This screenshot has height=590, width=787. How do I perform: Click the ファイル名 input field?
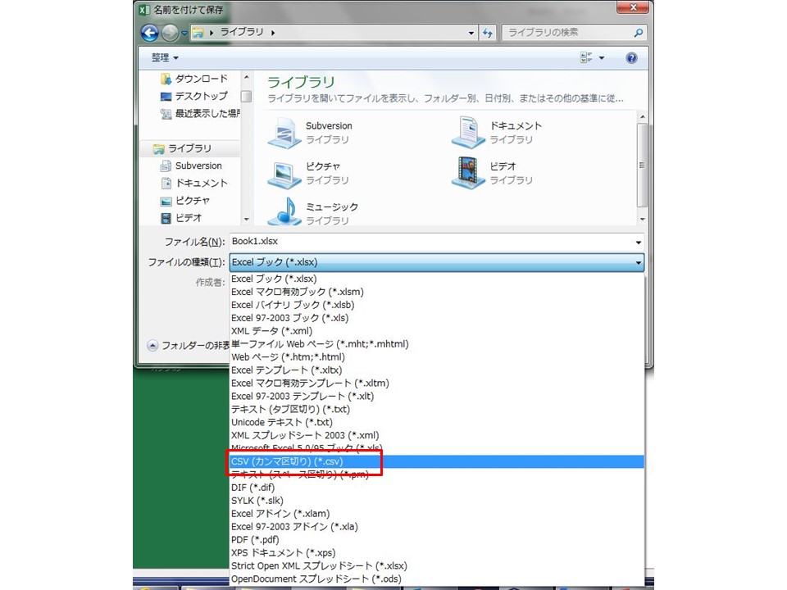(x=430, y=242)
